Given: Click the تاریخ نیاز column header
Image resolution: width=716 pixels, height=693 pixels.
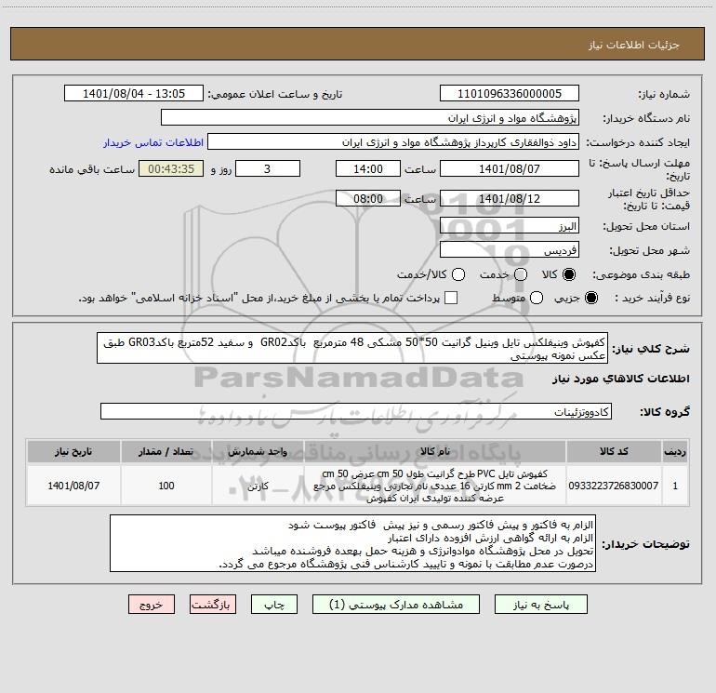Looking at the screenshot, I should (73, 451).
